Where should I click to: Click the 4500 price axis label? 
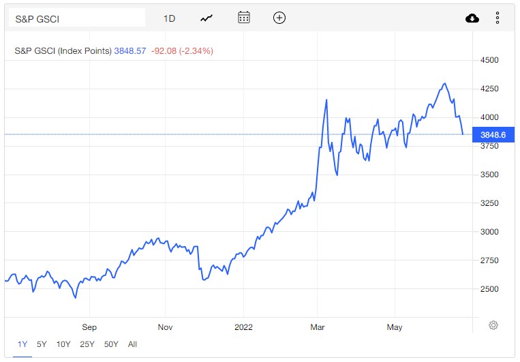click(x=490, y=60)
